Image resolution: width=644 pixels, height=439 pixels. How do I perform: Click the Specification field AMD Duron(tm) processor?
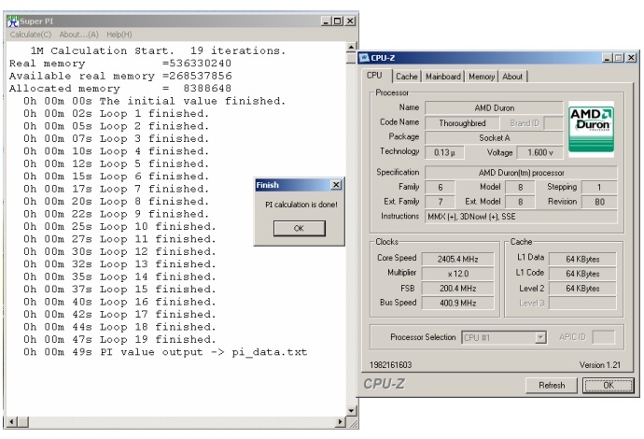coord(521,173)
